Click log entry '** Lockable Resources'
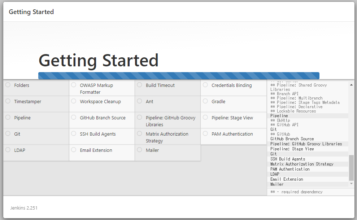Screen dimensions: 357x220 (293, 111)
